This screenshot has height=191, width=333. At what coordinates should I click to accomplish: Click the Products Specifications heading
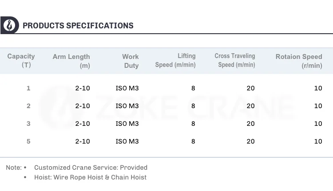click(78, 26)
